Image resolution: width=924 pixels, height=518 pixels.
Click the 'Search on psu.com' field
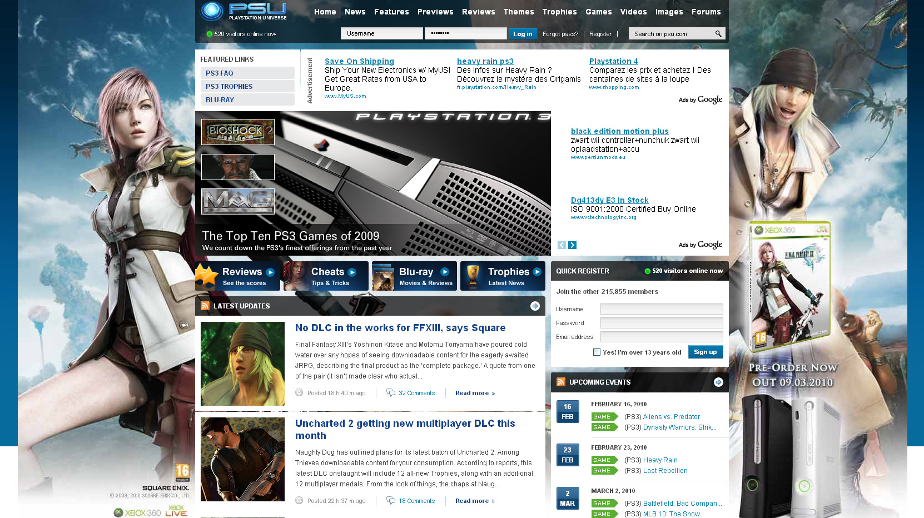(672, 34)
